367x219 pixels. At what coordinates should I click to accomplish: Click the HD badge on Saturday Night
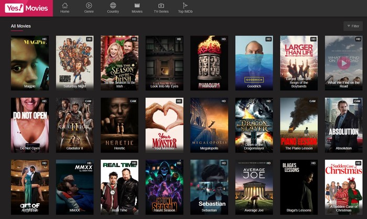point(89,39)
